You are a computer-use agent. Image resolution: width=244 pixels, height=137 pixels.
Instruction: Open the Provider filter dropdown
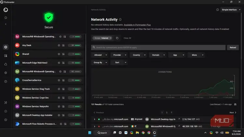pos(119,55)
